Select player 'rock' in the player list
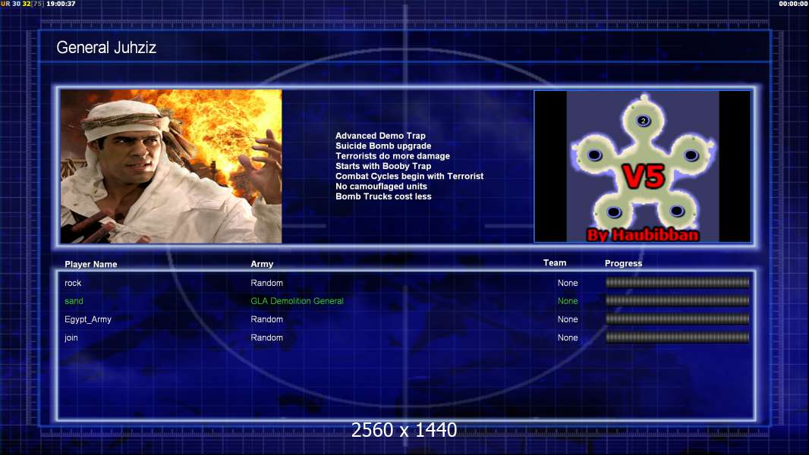 [x=73, y=283]
